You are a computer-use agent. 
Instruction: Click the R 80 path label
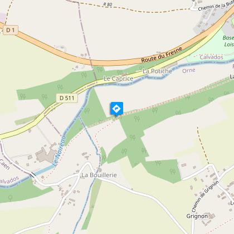108,4
